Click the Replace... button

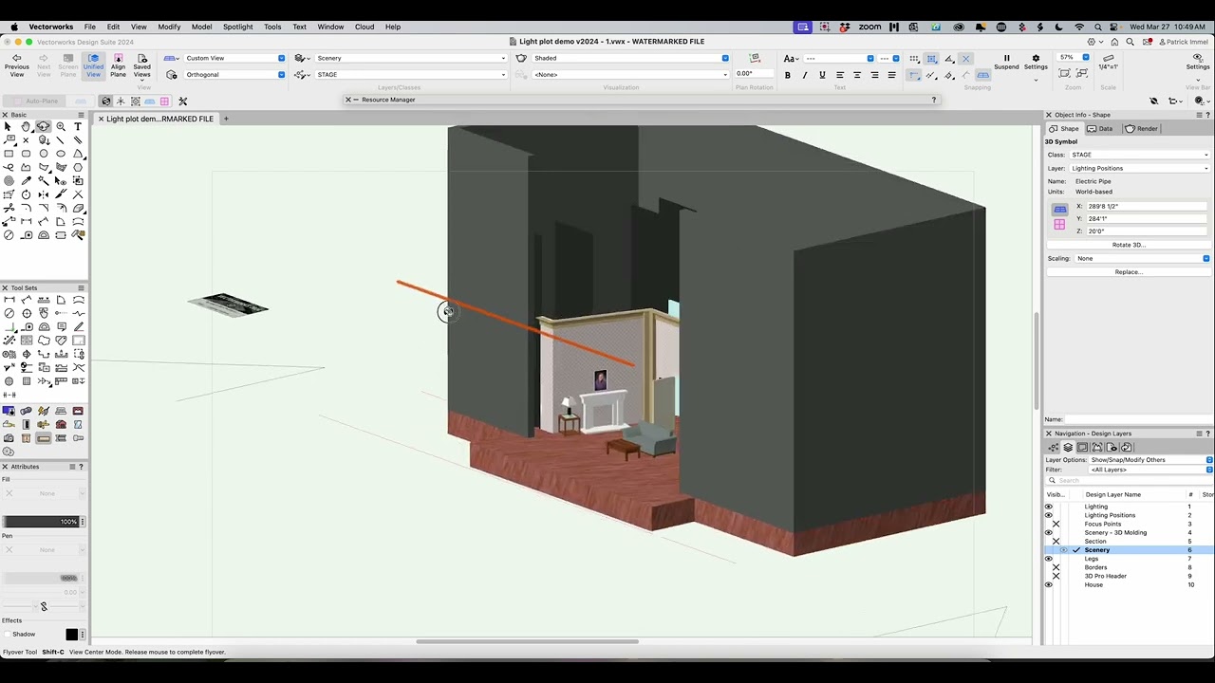[1129, 272]
